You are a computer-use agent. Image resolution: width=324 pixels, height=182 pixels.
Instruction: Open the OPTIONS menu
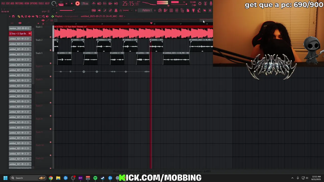34,4
